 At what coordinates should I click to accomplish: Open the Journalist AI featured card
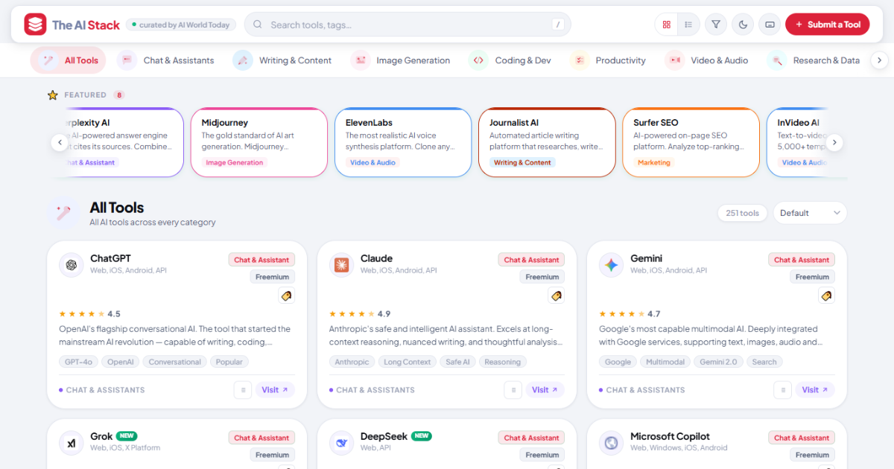click(547, 142)
